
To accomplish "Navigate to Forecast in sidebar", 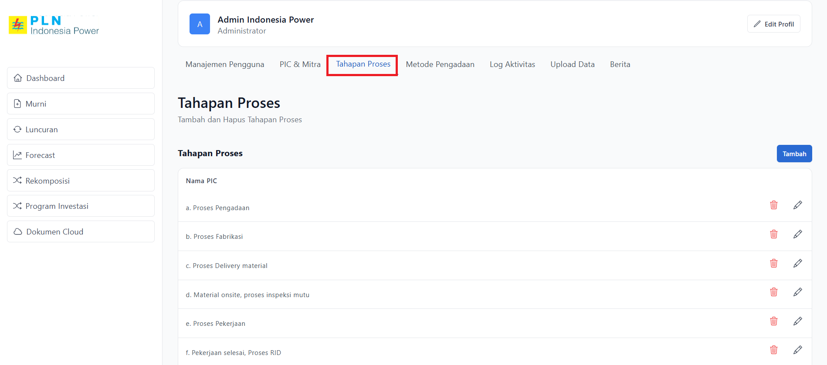I will click(81, 155).
